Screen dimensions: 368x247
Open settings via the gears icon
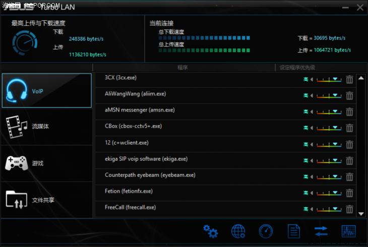pos(211,231)
